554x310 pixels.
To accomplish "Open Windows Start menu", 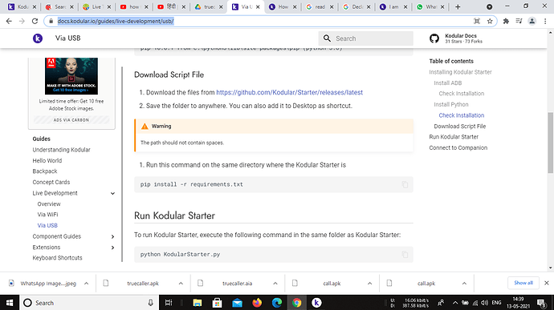I will click(x=10, y=303).
